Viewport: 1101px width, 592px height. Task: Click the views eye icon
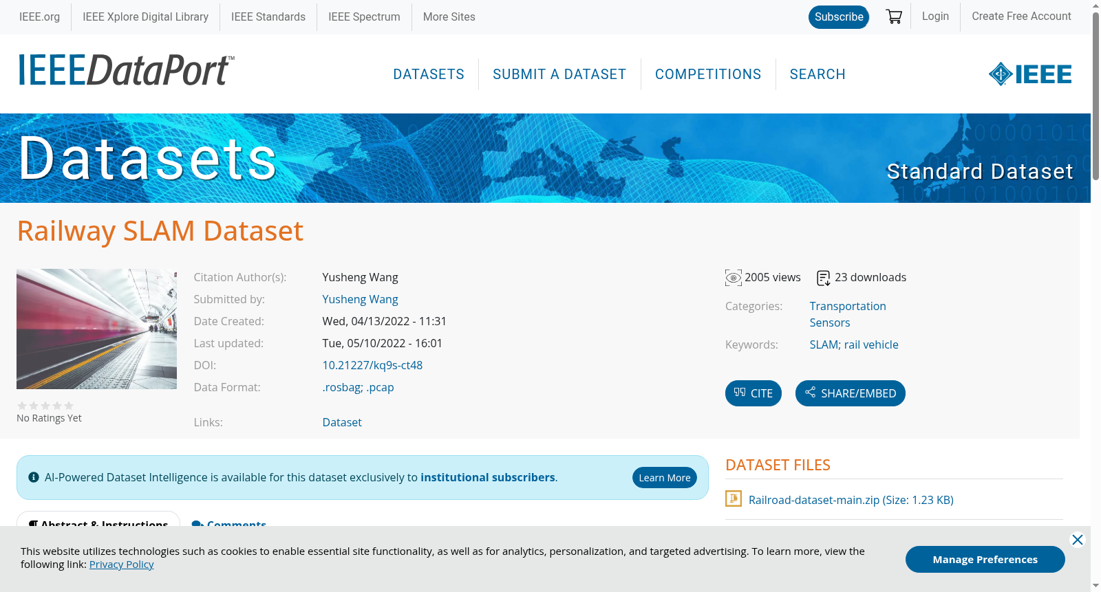[734, 278]
